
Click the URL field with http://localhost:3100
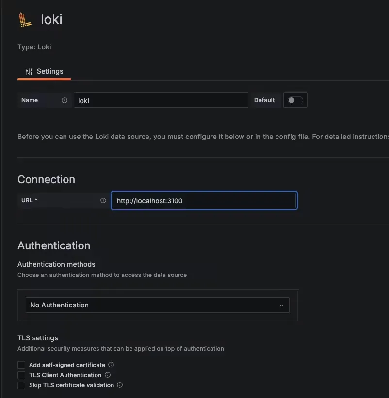pos(204,200)
